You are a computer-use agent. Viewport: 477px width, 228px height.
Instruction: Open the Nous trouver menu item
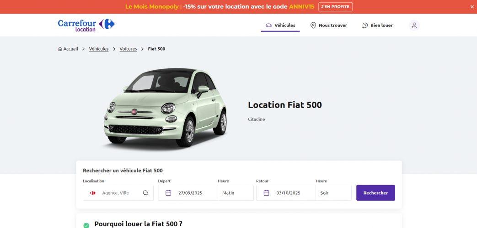(x=328, y=26)
